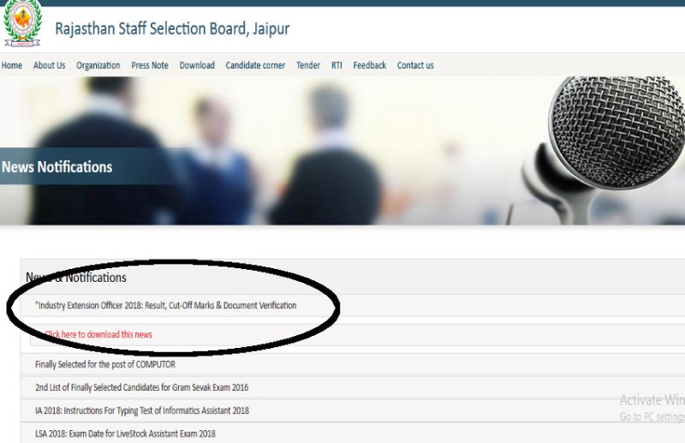Click the News Notifications banner heading

pyautogui.click(x=57, y=167)
